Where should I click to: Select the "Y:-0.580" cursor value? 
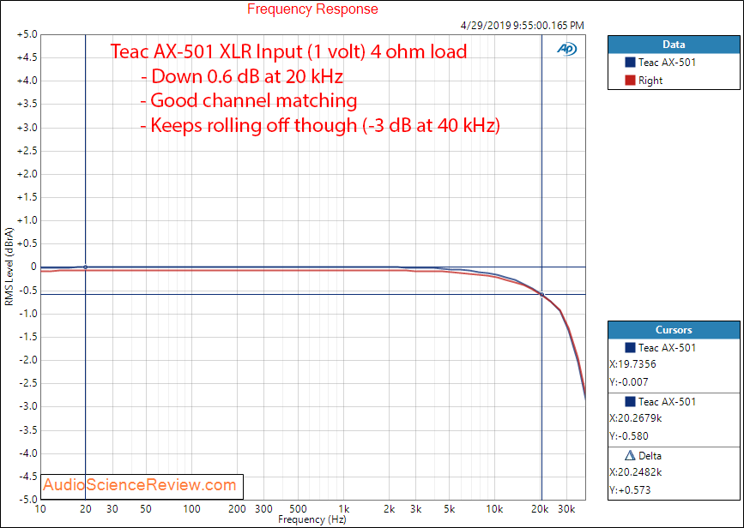tap(629, 435)
